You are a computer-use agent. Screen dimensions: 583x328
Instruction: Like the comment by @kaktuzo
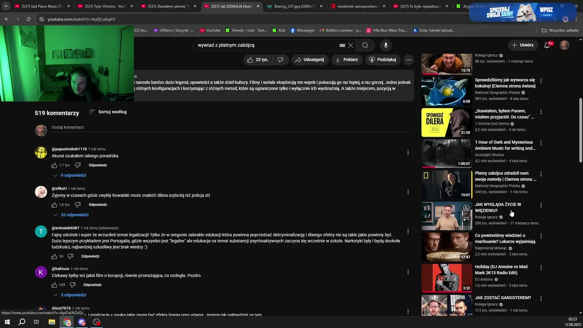click(54, 285)
